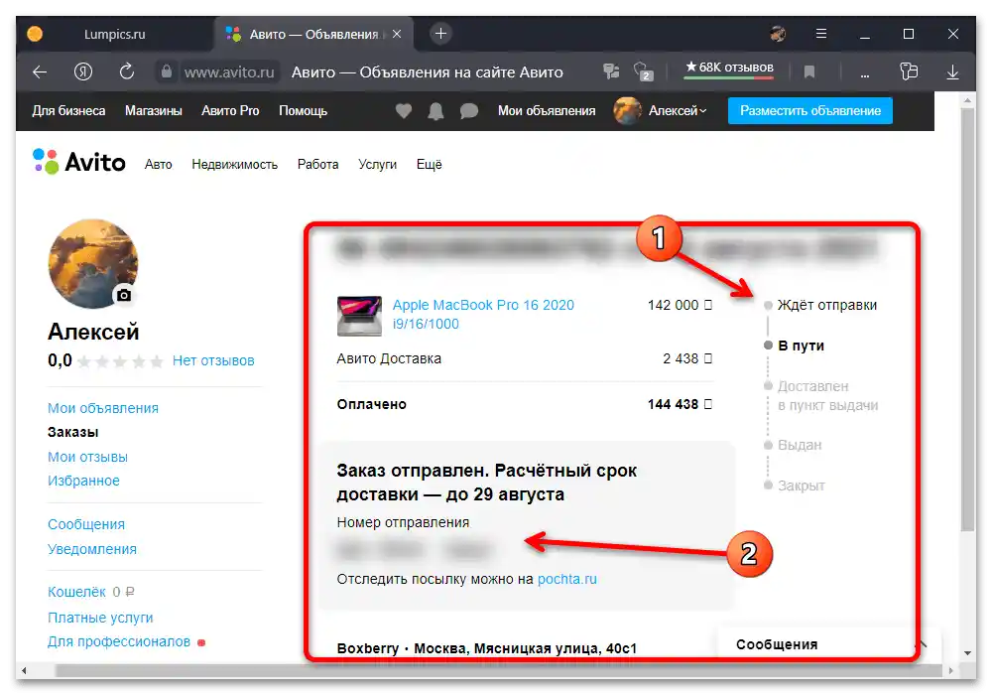The height and width of the screenshot is (695, 992).
Task: Open Избранное in the sidebar
Action: [x=83, y=482]
